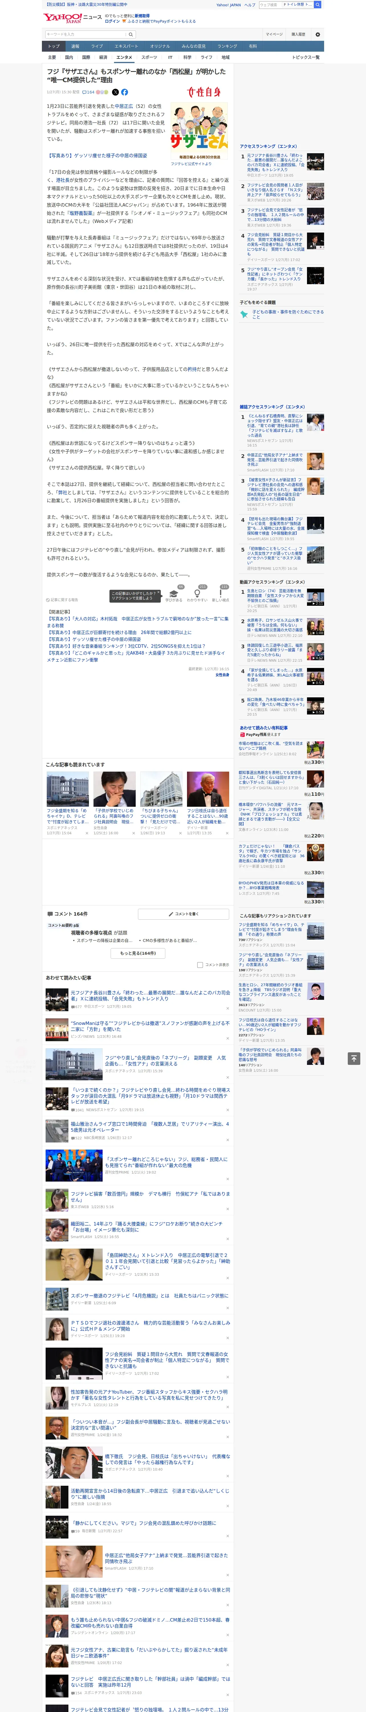
Task: Click the scroll-to-top arrow button
Action: (x=354, y=1059)
